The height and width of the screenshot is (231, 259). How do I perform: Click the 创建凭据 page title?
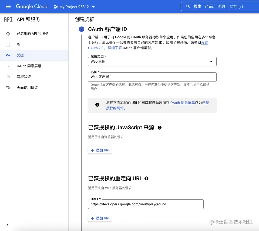85,19
